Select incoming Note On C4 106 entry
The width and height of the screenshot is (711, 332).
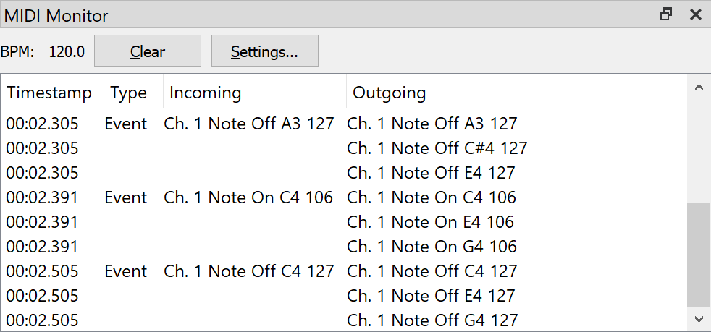pos(248,197)
